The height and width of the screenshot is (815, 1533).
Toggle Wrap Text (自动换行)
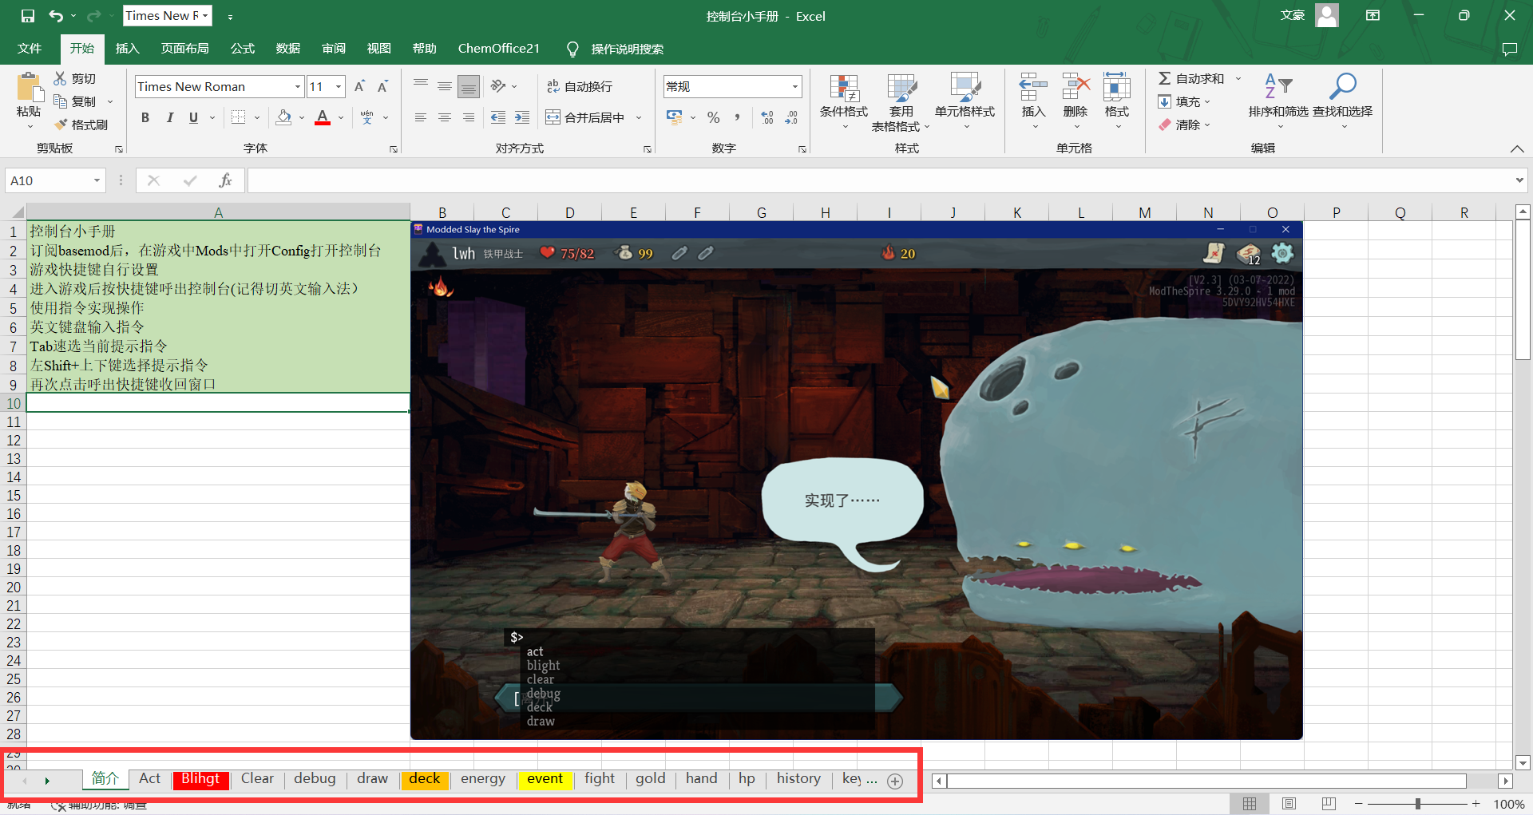coord(580,86)
